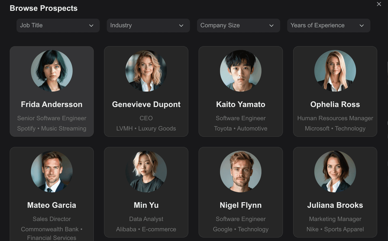Select Frida Andersson's prospect card
Image resolution: width=388 pixels, height=241 pixels.
click(x=52, y=91)
